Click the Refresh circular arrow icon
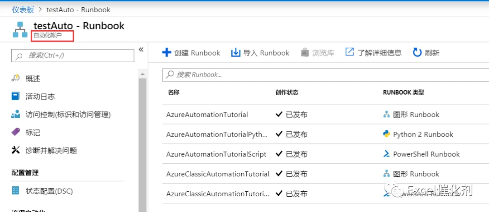 417,52
